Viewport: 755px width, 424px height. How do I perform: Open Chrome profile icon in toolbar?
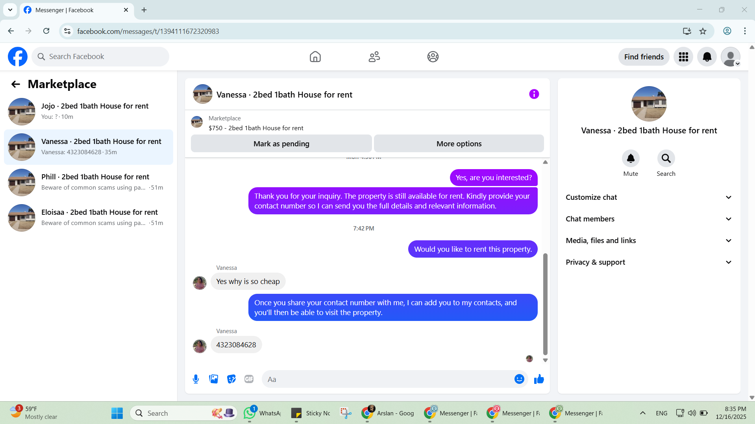(x=727, y=31)
